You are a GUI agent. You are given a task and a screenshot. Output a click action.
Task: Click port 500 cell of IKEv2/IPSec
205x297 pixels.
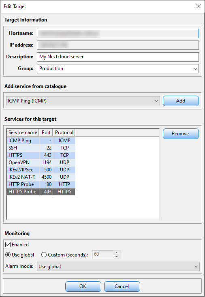click(46, 170)
